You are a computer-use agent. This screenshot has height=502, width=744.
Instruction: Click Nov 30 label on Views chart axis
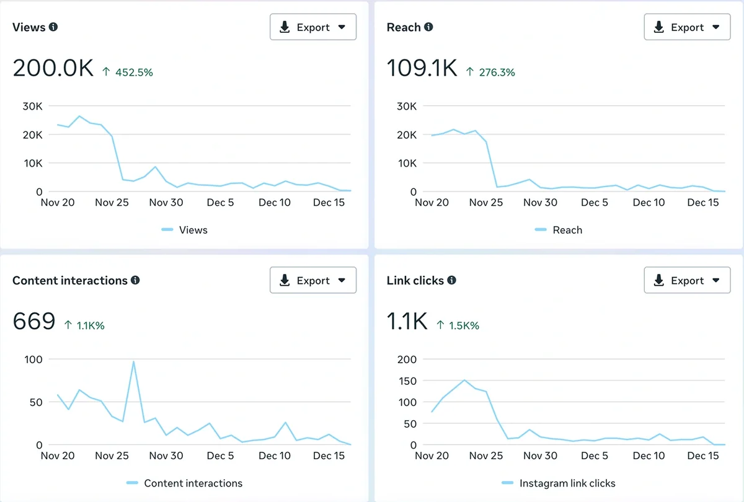coord(166,203)
